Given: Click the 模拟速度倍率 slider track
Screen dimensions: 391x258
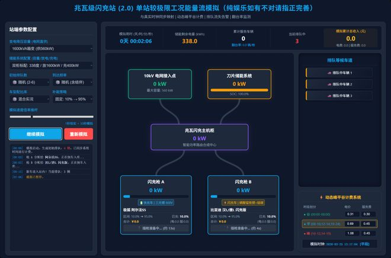Looking at the screenshot, I should (x=52, y=117).
